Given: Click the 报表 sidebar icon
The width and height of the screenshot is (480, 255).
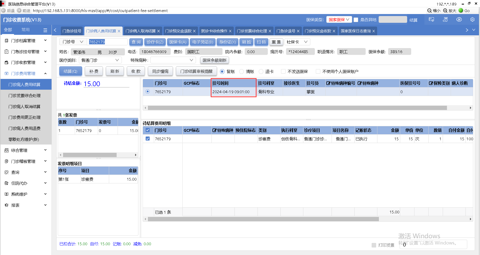Looking at the screenshot, I should pos(7,205).
